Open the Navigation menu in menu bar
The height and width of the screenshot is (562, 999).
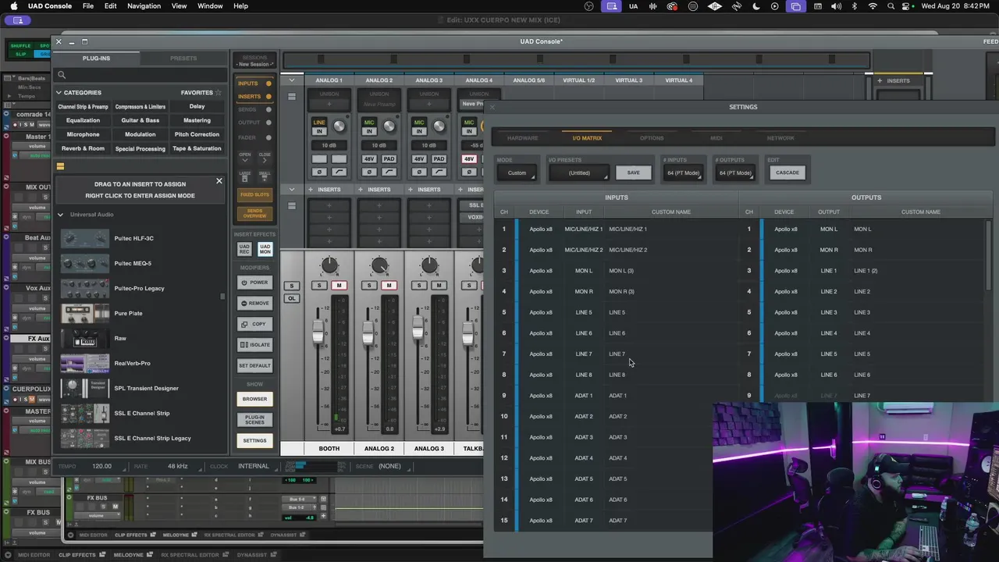click(x=144, y=6)
